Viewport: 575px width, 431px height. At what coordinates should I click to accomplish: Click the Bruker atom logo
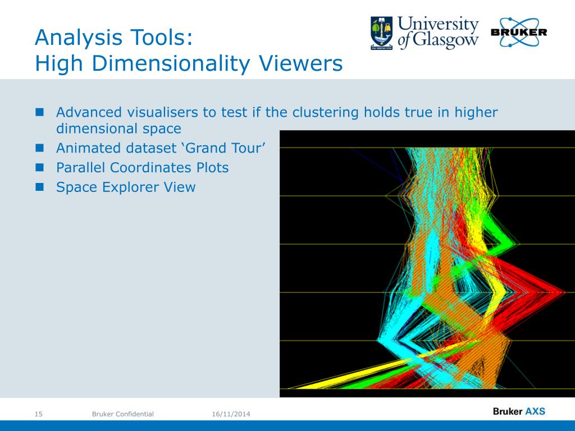click(x=518, y=32)
